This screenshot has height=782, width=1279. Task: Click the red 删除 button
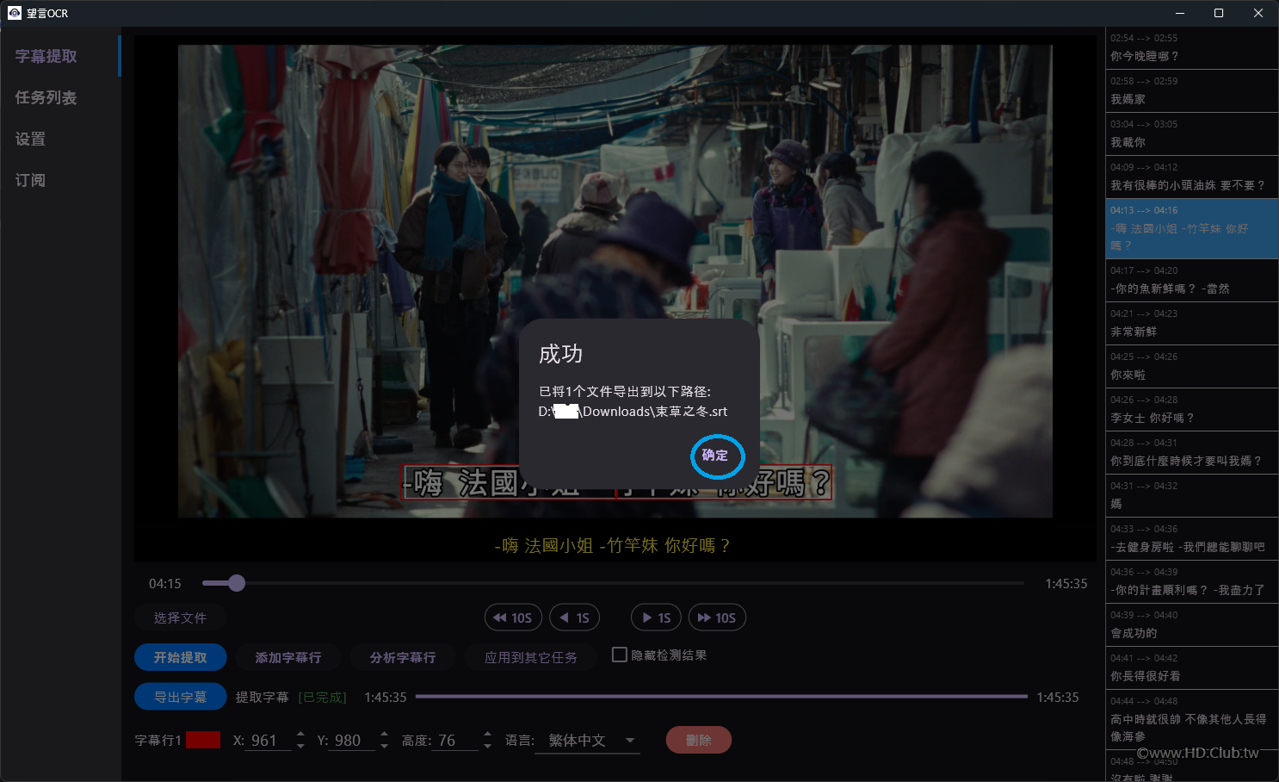click(699, 740)
